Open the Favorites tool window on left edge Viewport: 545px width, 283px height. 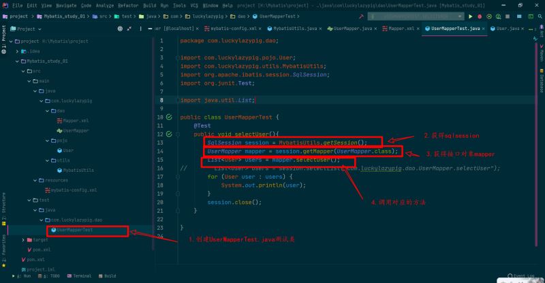click(4, 251)
